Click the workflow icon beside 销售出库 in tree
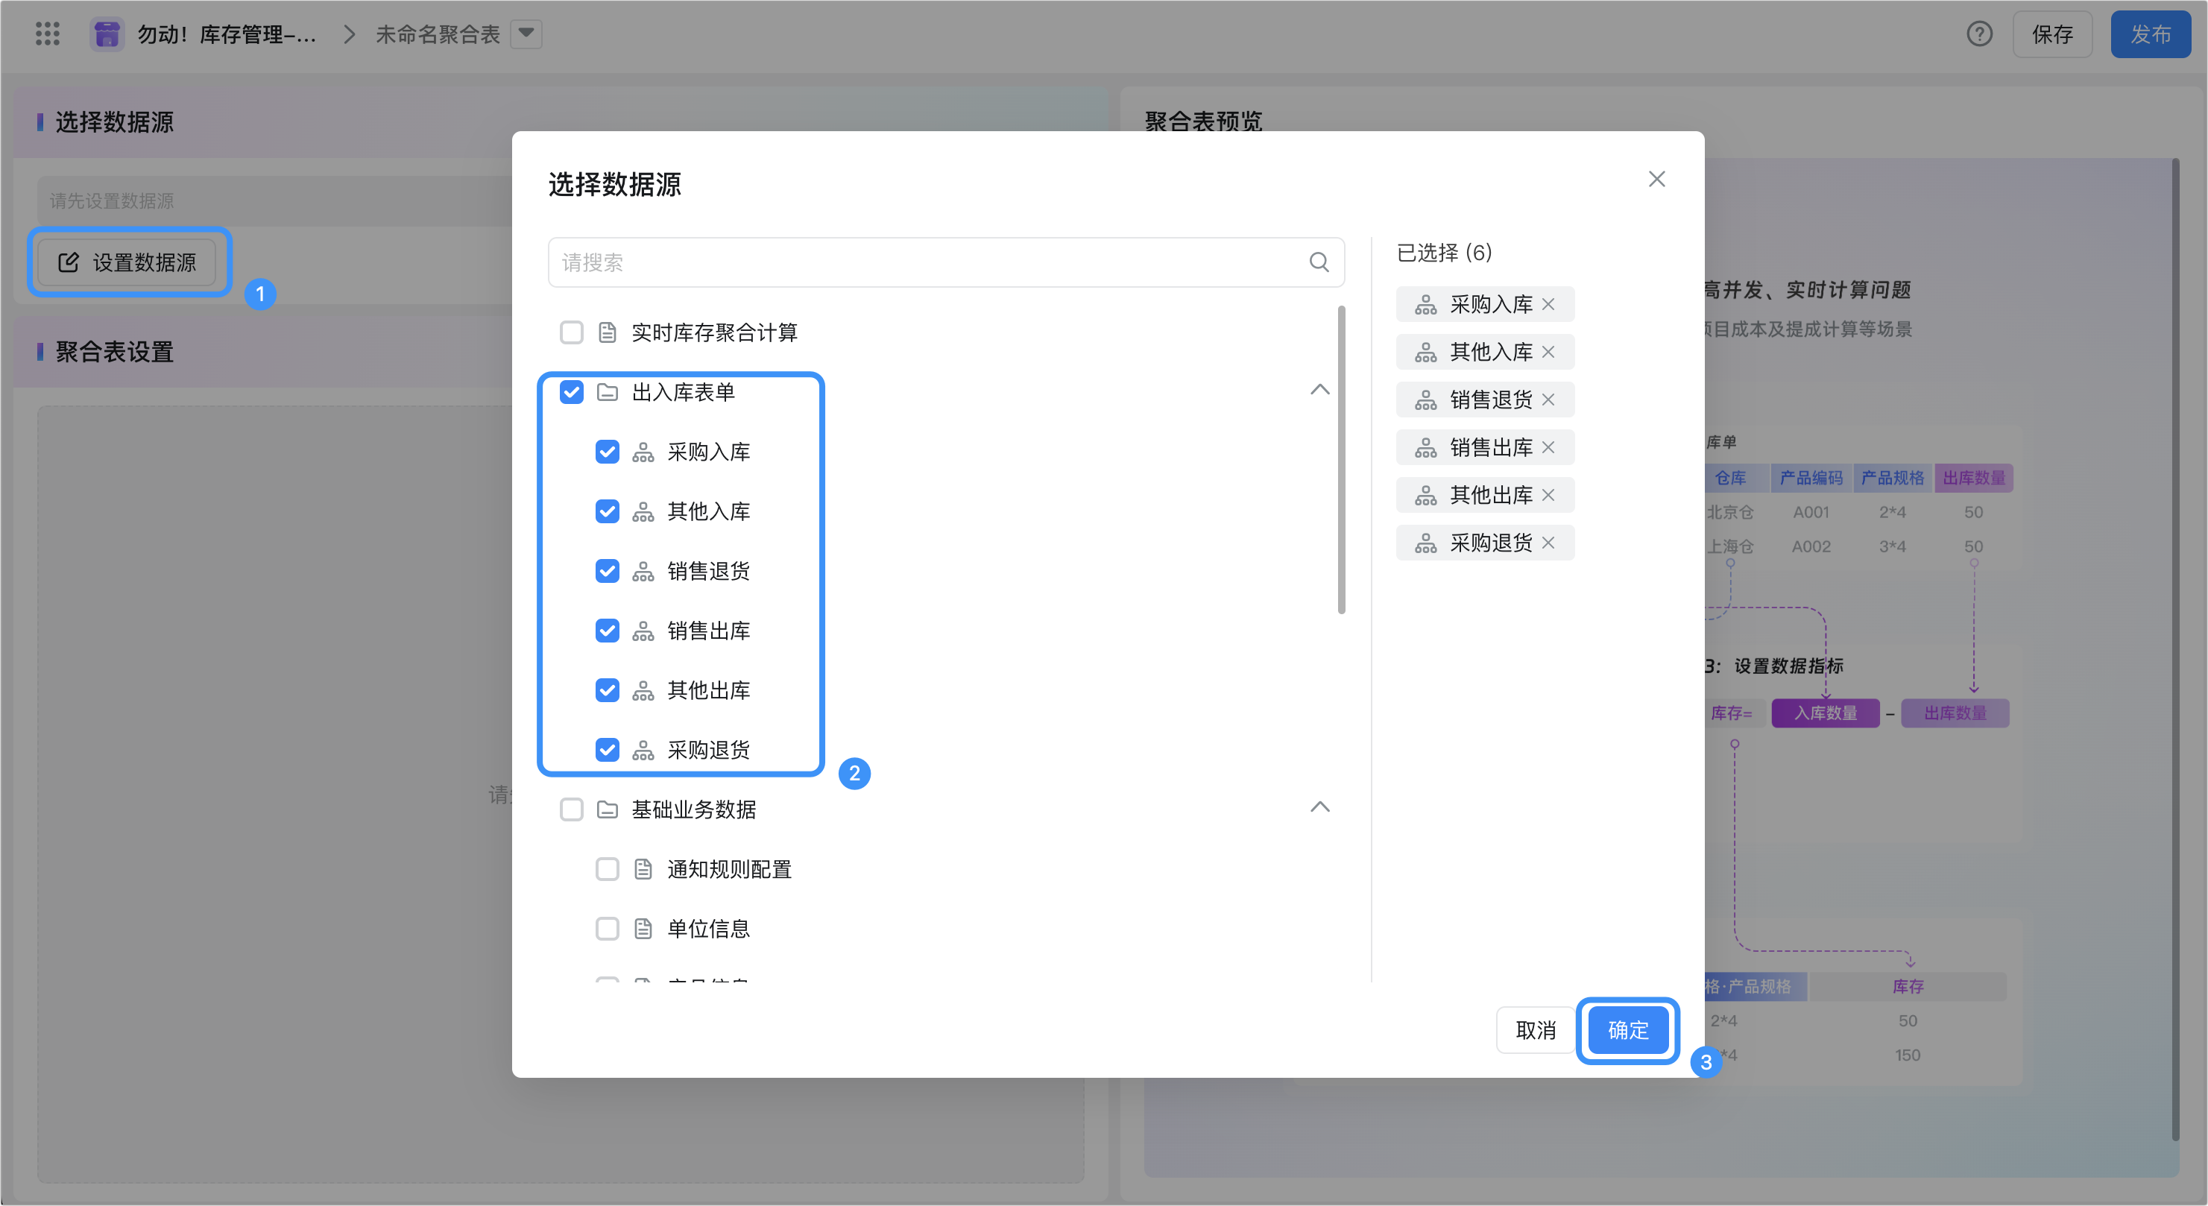 pyautogui.click(x=643, y=632)
